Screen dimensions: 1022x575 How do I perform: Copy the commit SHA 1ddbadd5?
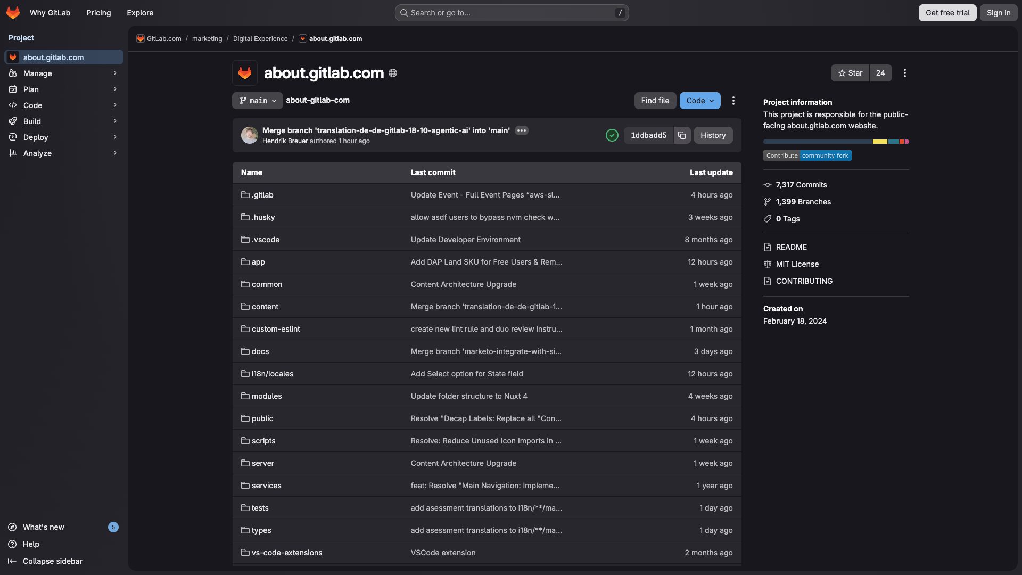[682, 135]
